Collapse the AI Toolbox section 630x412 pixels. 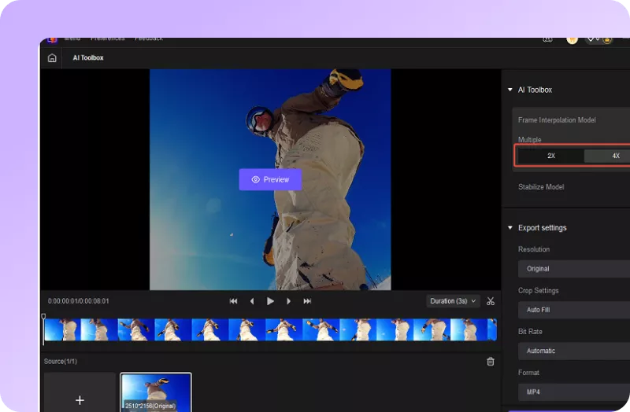pyautogui.click(x=510, y=90)
